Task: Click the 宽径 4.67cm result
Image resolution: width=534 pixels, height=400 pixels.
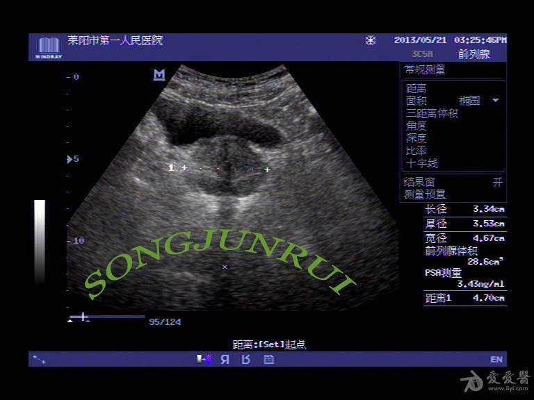Action: tap(465, 237)
